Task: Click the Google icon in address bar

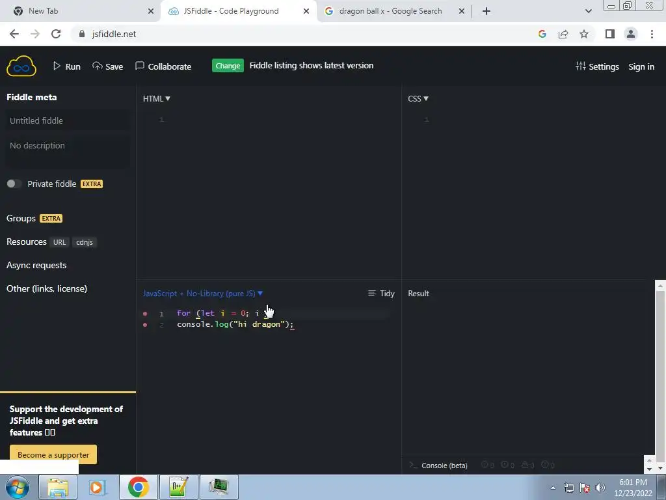Action: pos(542,34)
